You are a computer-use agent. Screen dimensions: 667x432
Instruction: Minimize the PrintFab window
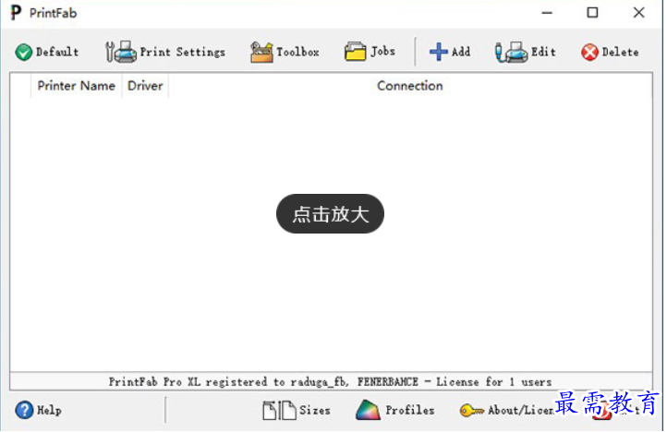pyautogui.click(x=547, y=13)
